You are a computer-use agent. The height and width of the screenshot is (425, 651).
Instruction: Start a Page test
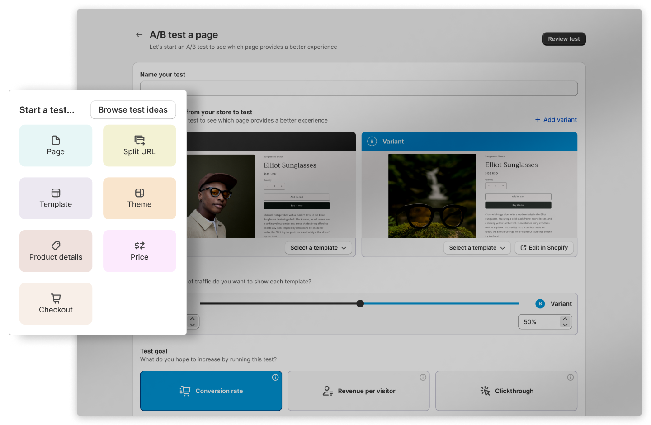(56, 146)
